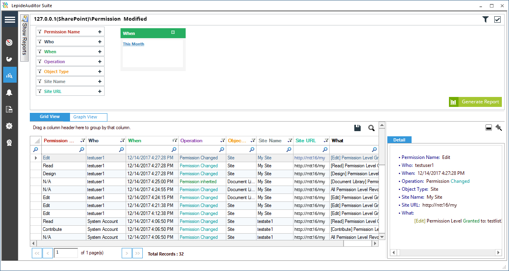Image resolution: width=509 pixels, height=271 pixels.
Task: Click the Who column search field
Action: pyautogui.click(x=106, y=150)
